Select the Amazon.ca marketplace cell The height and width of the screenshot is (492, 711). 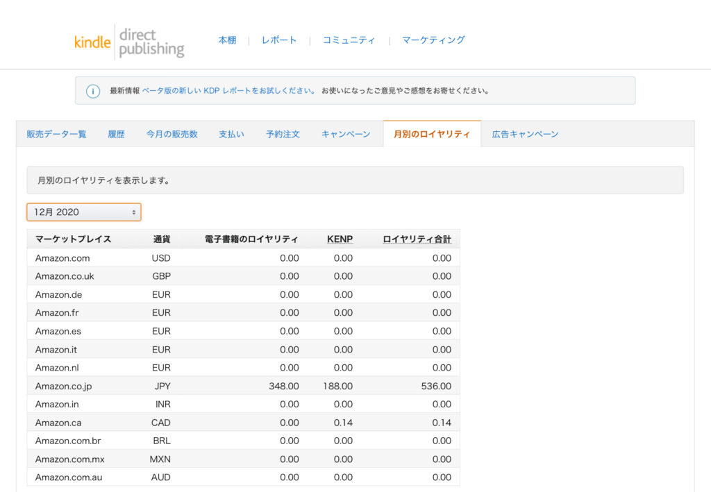click(x=58, y=423)
